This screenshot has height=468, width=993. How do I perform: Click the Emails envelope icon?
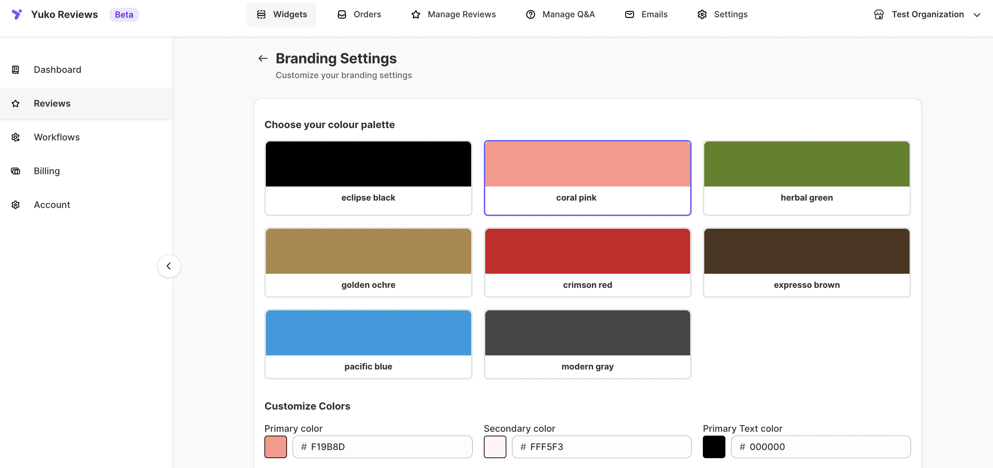point(630,14)
